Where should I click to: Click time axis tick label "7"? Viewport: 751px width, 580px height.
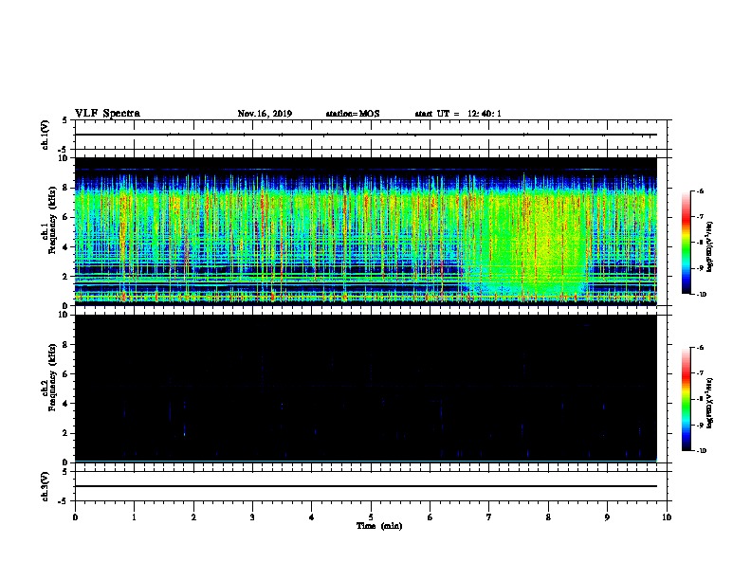489,517
